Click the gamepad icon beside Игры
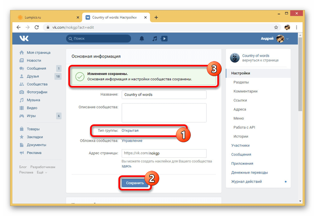This screenshot has width=315, height=216. click(22, 116)
